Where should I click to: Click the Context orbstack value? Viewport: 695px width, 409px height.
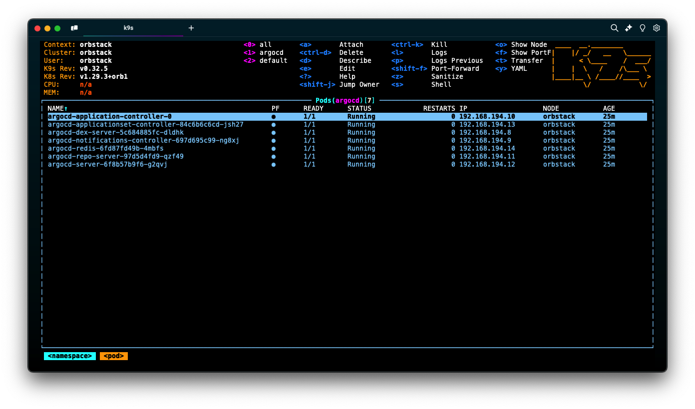tap(96, 44)
